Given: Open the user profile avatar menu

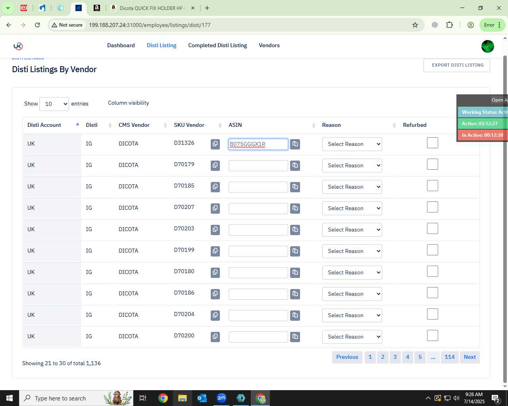Looking at the screenshot, I should [488, 46].
